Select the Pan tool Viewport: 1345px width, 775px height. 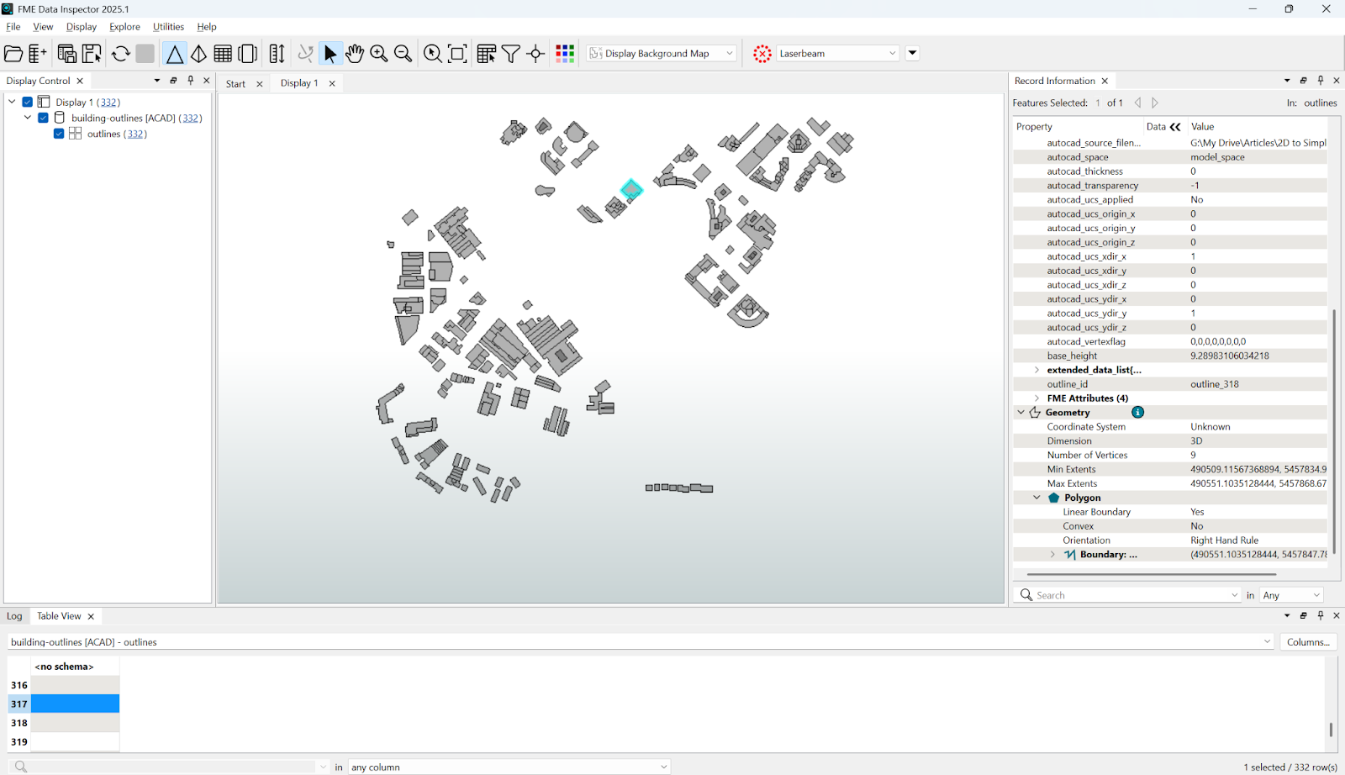[355, 53]
